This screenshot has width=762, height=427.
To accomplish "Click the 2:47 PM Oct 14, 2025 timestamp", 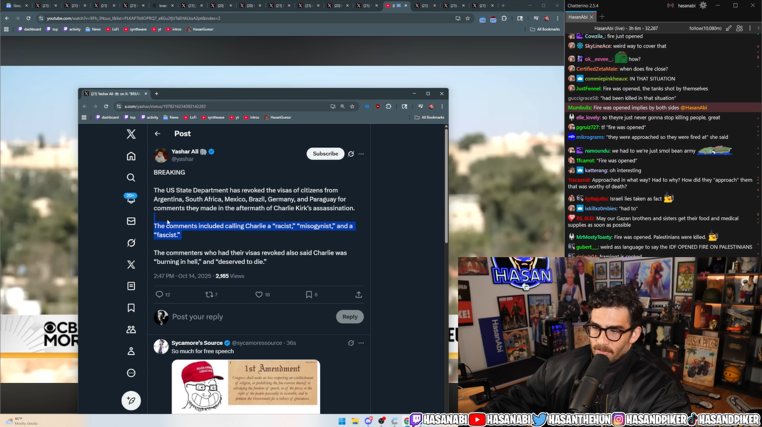I will coord(182,276).
